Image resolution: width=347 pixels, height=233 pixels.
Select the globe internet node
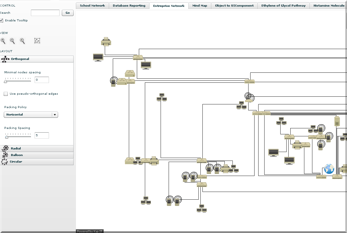329,169
